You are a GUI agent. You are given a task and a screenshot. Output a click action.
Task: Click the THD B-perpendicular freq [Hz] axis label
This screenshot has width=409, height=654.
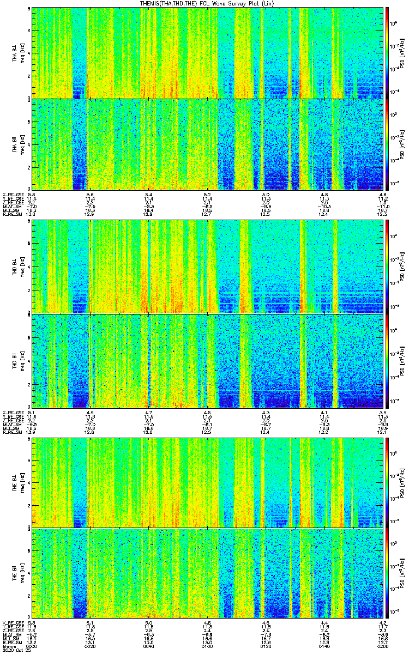click(23, 268)
